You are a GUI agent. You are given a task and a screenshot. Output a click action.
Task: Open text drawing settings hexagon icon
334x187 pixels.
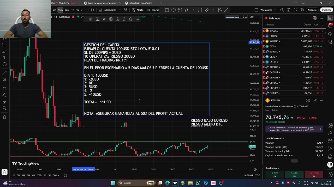tap(111, 19)
